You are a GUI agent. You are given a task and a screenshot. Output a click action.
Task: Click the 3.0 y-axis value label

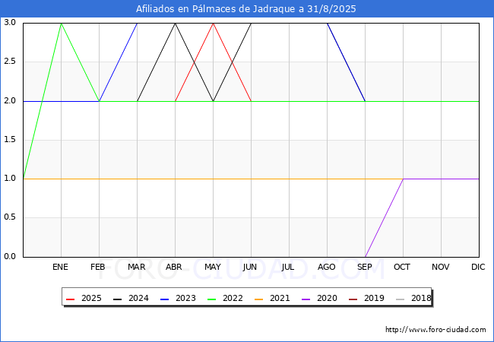10,22
